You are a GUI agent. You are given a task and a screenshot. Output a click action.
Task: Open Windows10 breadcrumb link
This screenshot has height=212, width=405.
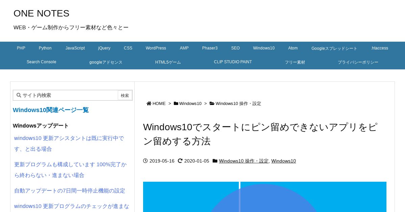click(190, 104)
